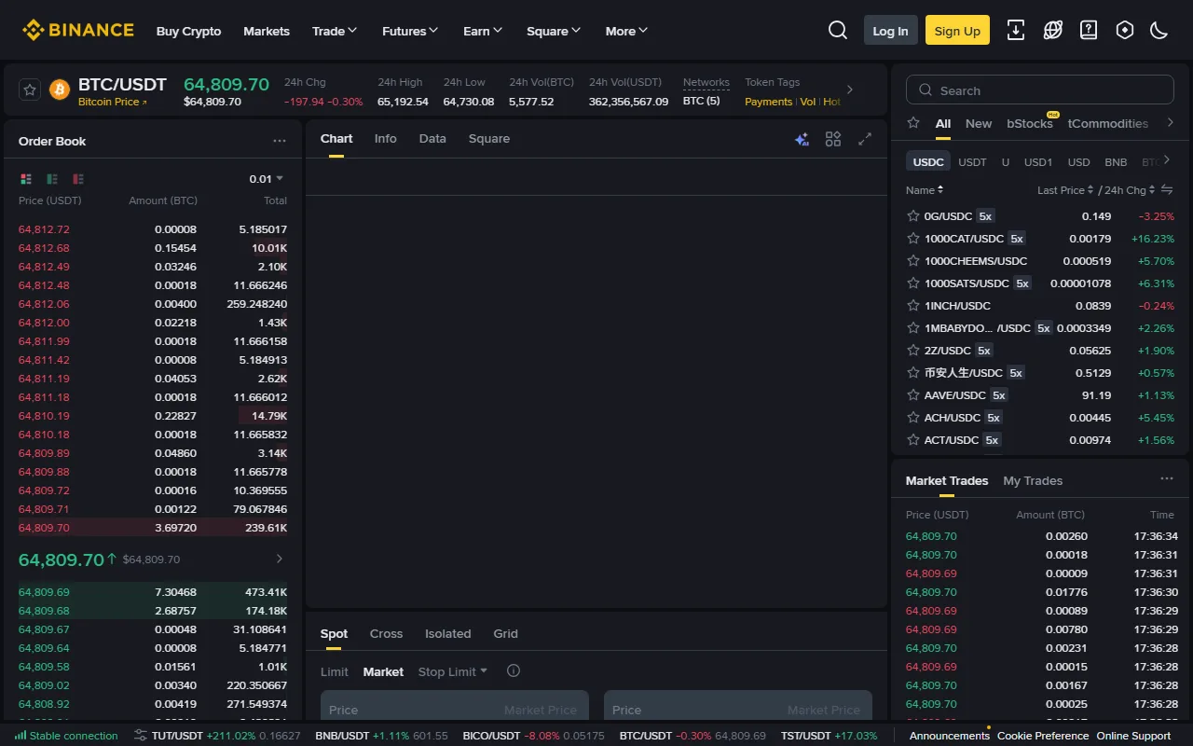This screenshot has height=746, width=1193.
Task: Sort market list by Last Price
Action: click(1066, 189)
